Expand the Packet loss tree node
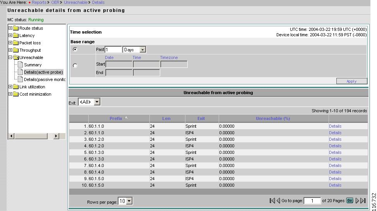The image size is (377, 211). [10, 43]
